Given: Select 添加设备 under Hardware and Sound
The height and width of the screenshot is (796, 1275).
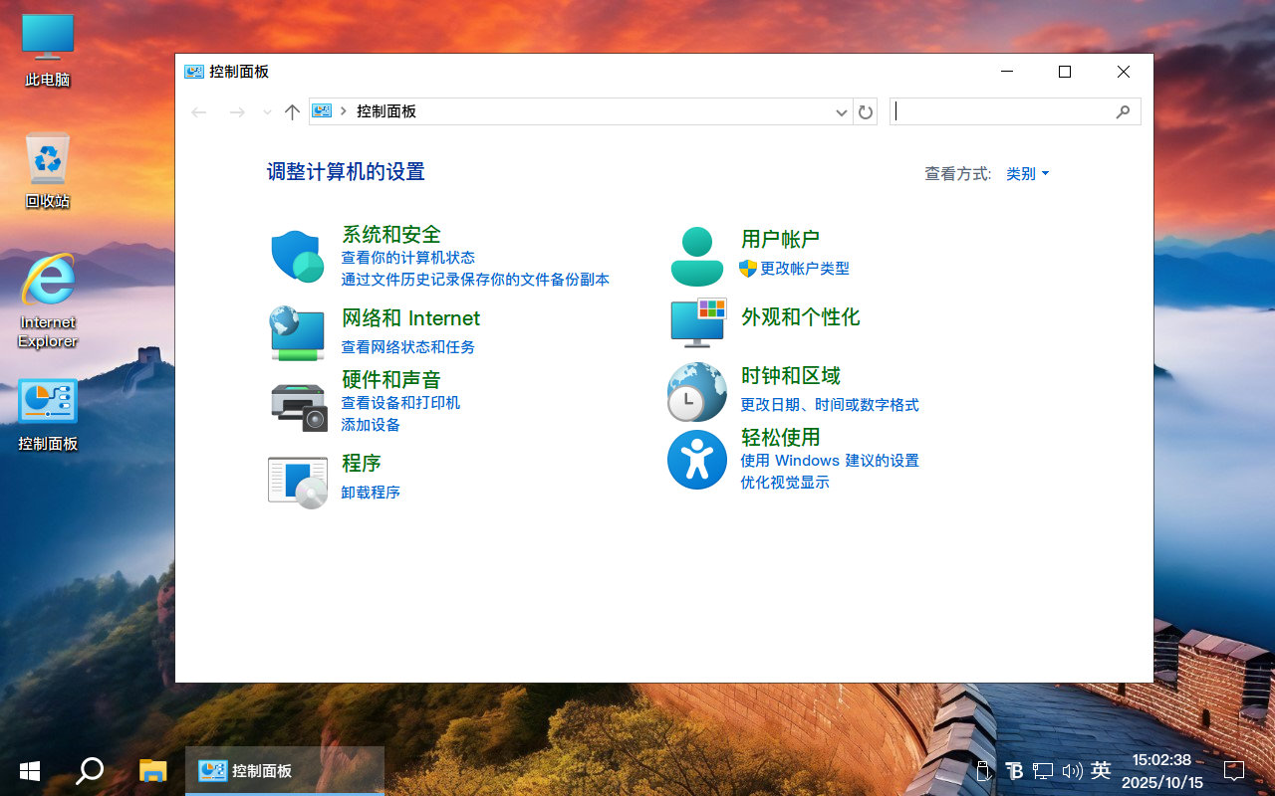Looking at the screenshot, I should 371,425.
